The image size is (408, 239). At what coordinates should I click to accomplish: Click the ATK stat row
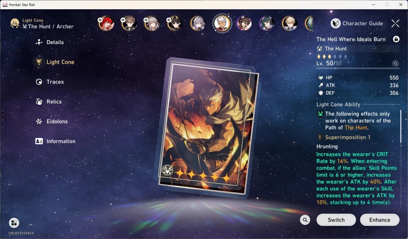click(x=358, y=85)
